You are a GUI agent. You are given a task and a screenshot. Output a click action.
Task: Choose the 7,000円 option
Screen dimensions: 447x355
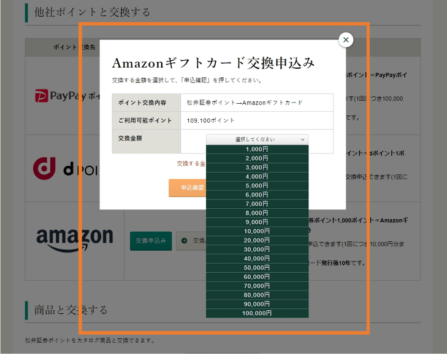pyautogui.click(x=257, y=204)
